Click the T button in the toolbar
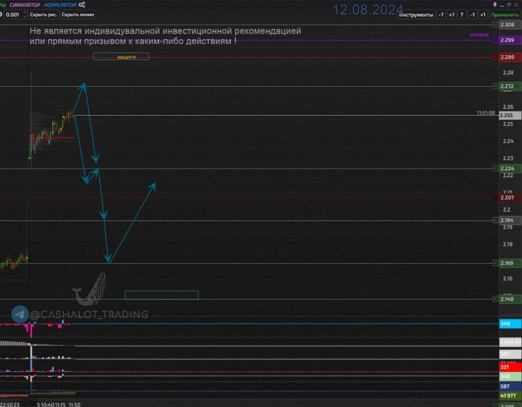Image resolution: width=522 pixels, height=407 pixels. pyautogui.click(x=462, y=14)
